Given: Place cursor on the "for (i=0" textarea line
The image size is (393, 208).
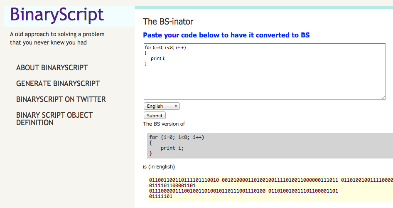Looking at the screenshot, I should [x=165, y=47].
